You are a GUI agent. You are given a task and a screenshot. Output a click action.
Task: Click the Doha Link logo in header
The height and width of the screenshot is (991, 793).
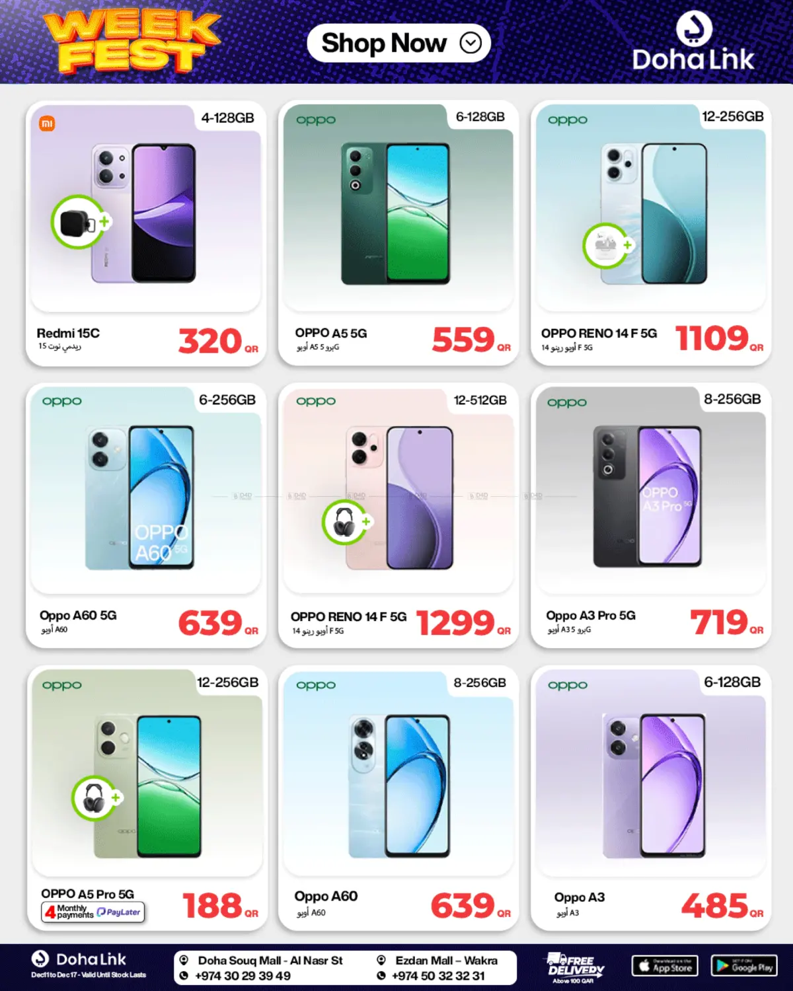(x=693, y=41)
